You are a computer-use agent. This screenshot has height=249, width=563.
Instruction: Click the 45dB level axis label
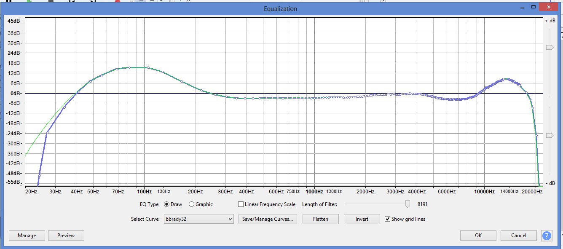point(14,21)
